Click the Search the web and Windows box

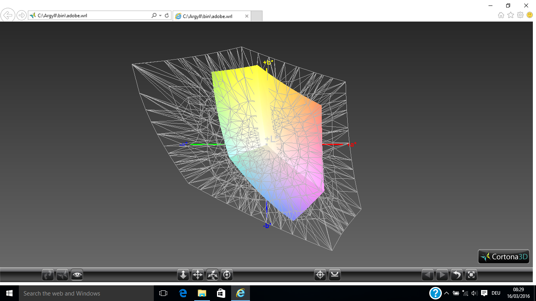[x=86, y=293]
